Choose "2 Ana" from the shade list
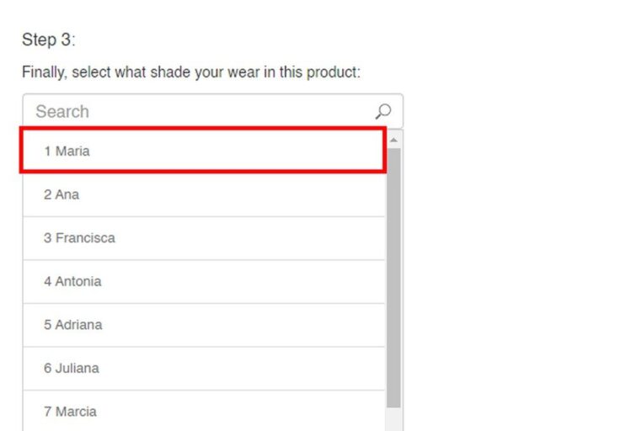This screenshot has width=632, height=431. [x=202, y=194]
